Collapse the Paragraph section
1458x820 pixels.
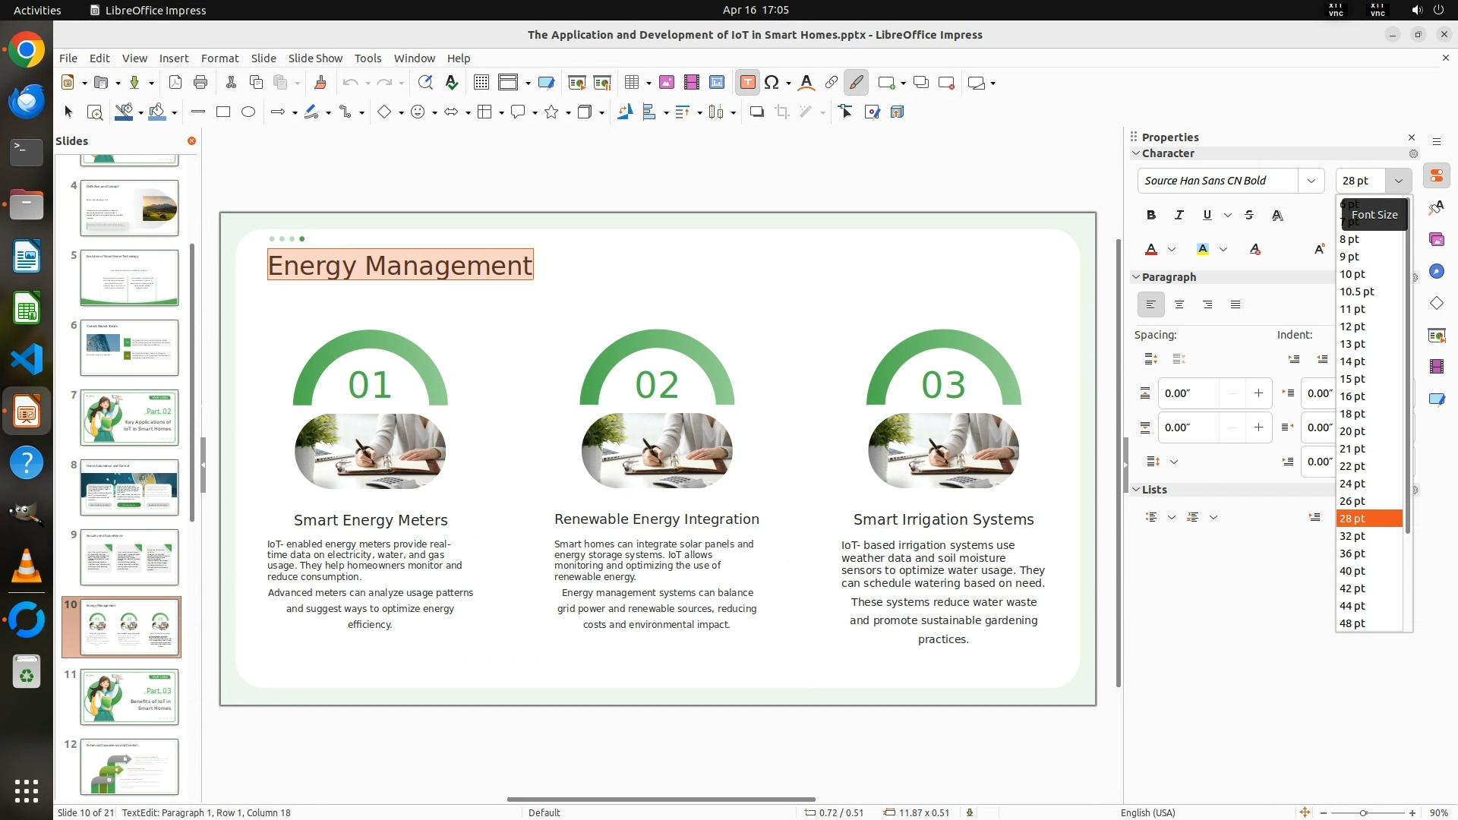tap(1137, 277)
